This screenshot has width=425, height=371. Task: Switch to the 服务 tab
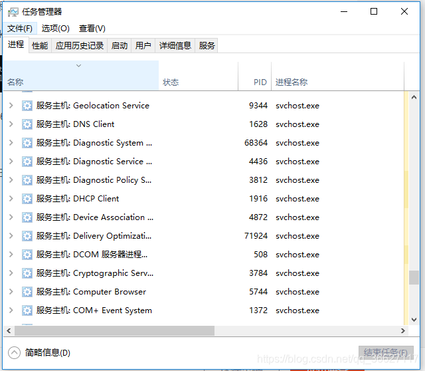[207, 46]
